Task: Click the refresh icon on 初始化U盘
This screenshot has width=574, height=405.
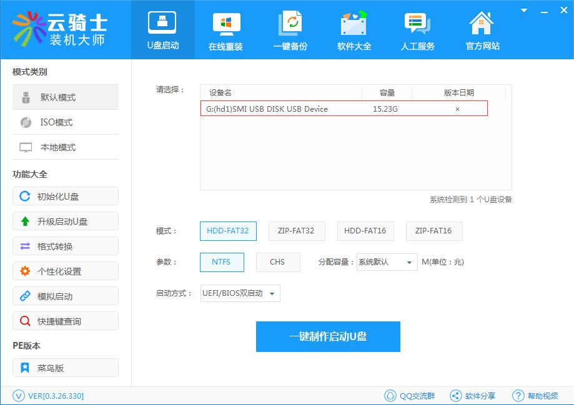Action: 25,197
